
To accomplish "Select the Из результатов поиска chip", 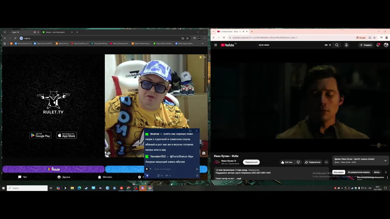I will [x=359, y=172].
